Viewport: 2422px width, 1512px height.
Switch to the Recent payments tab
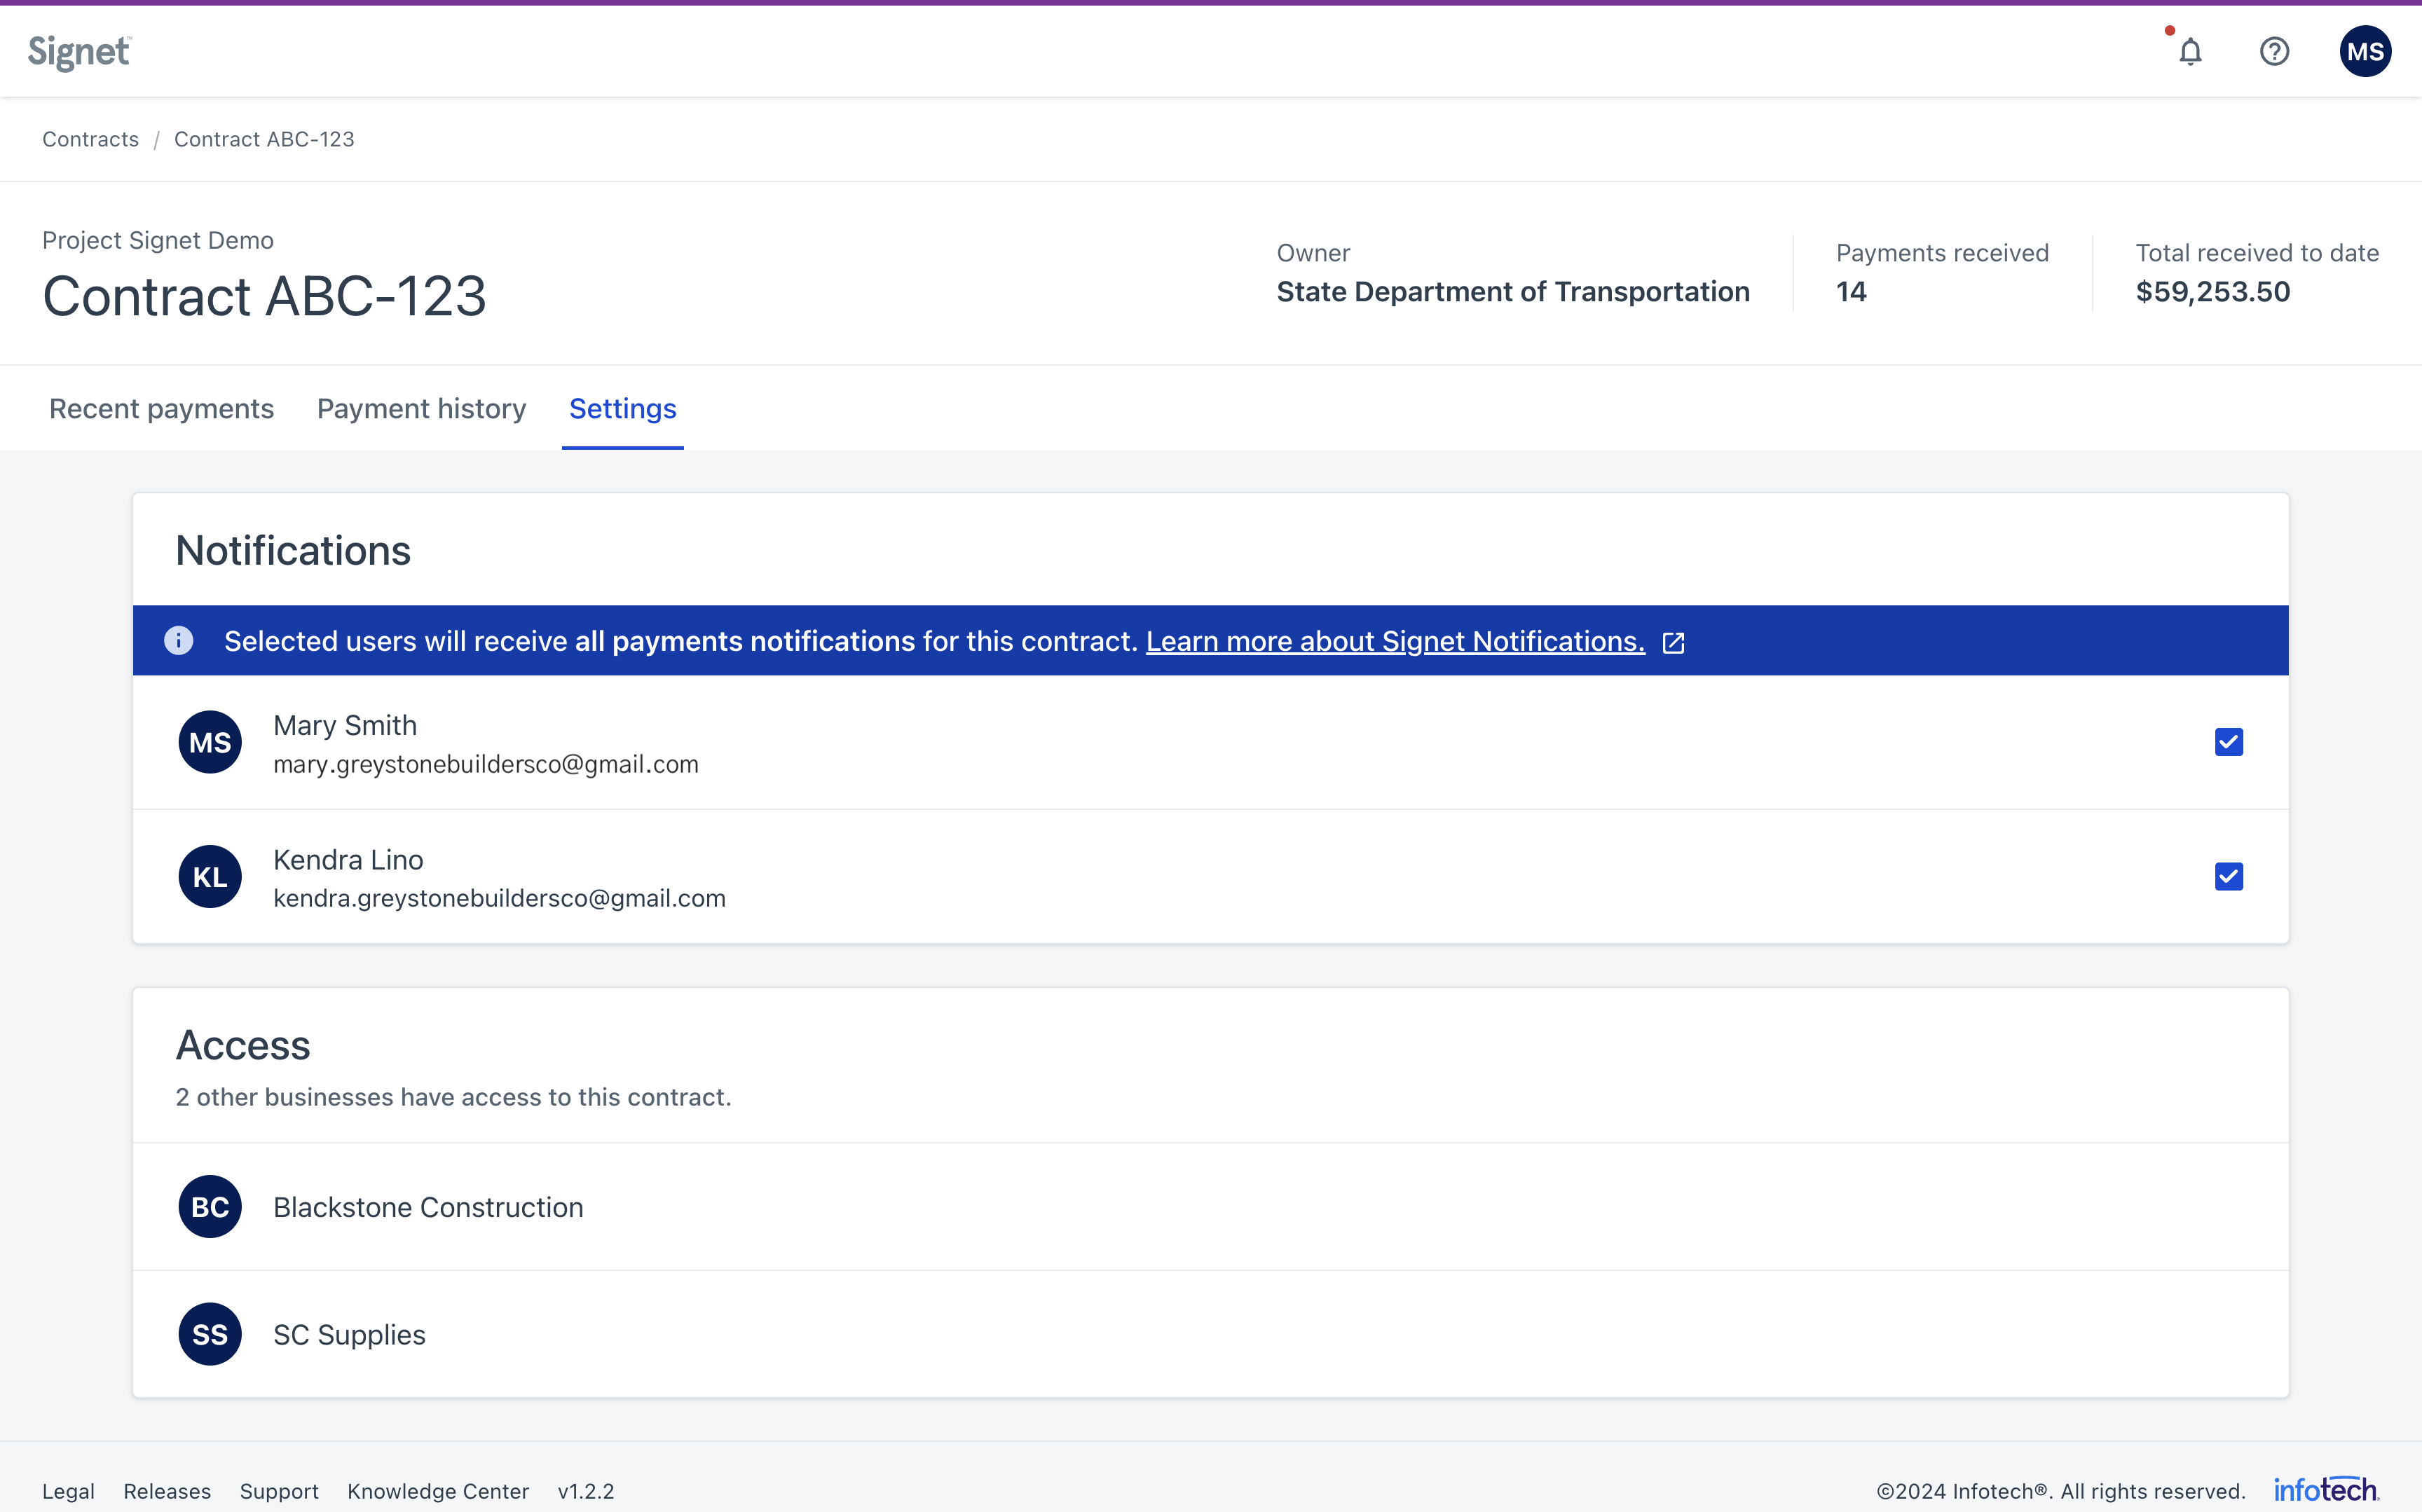click(x=161, y=408)
